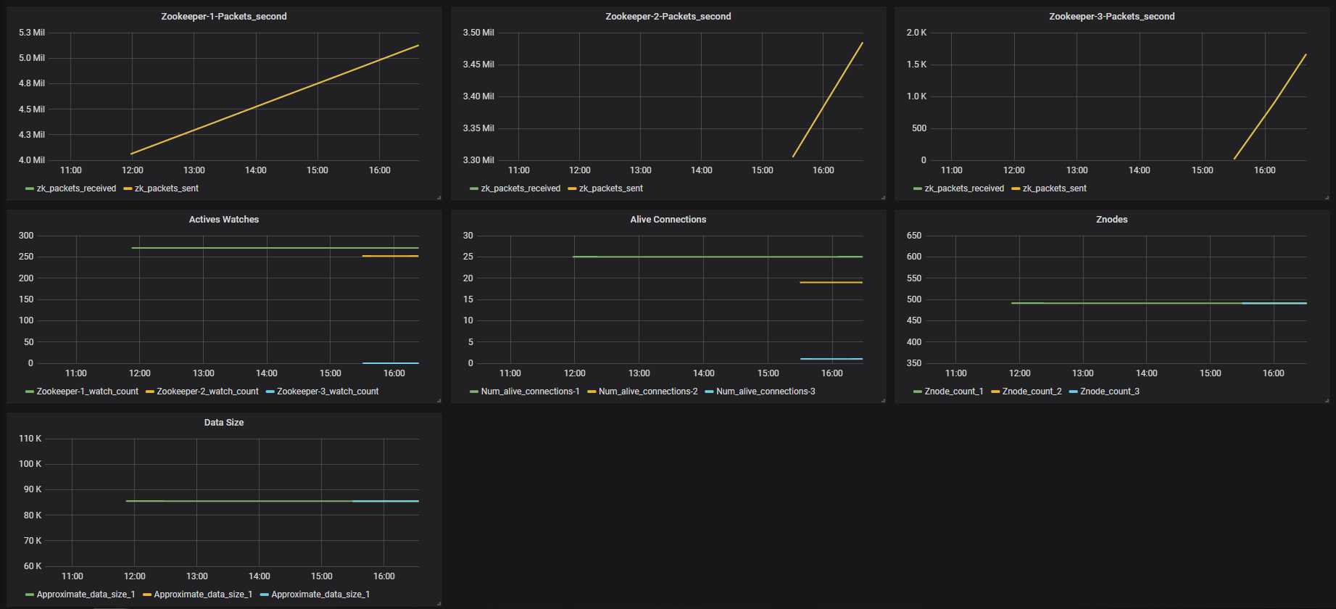Toggle zk_packets_received series in Zookeeper-3 panel legend
The image size is (1336, 609).
tap(964, 188)
